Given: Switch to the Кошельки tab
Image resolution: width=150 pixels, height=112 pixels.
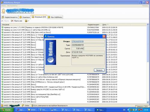Looking at the screenshot, I should tap(25, 17).
